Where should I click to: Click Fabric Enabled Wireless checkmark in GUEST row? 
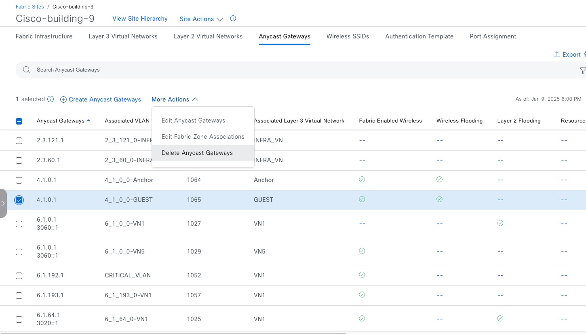(x=362, y=199)
